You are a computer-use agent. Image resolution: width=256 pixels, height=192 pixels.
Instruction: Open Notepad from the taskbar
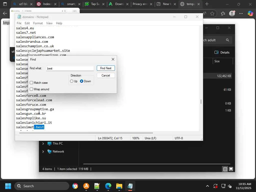(130, 186)
